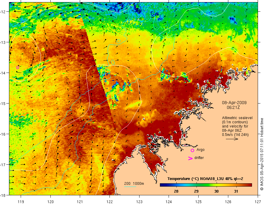Click the latitude label -12
Image resolution: width=264 pixels, height=204 pixels.
3,12
